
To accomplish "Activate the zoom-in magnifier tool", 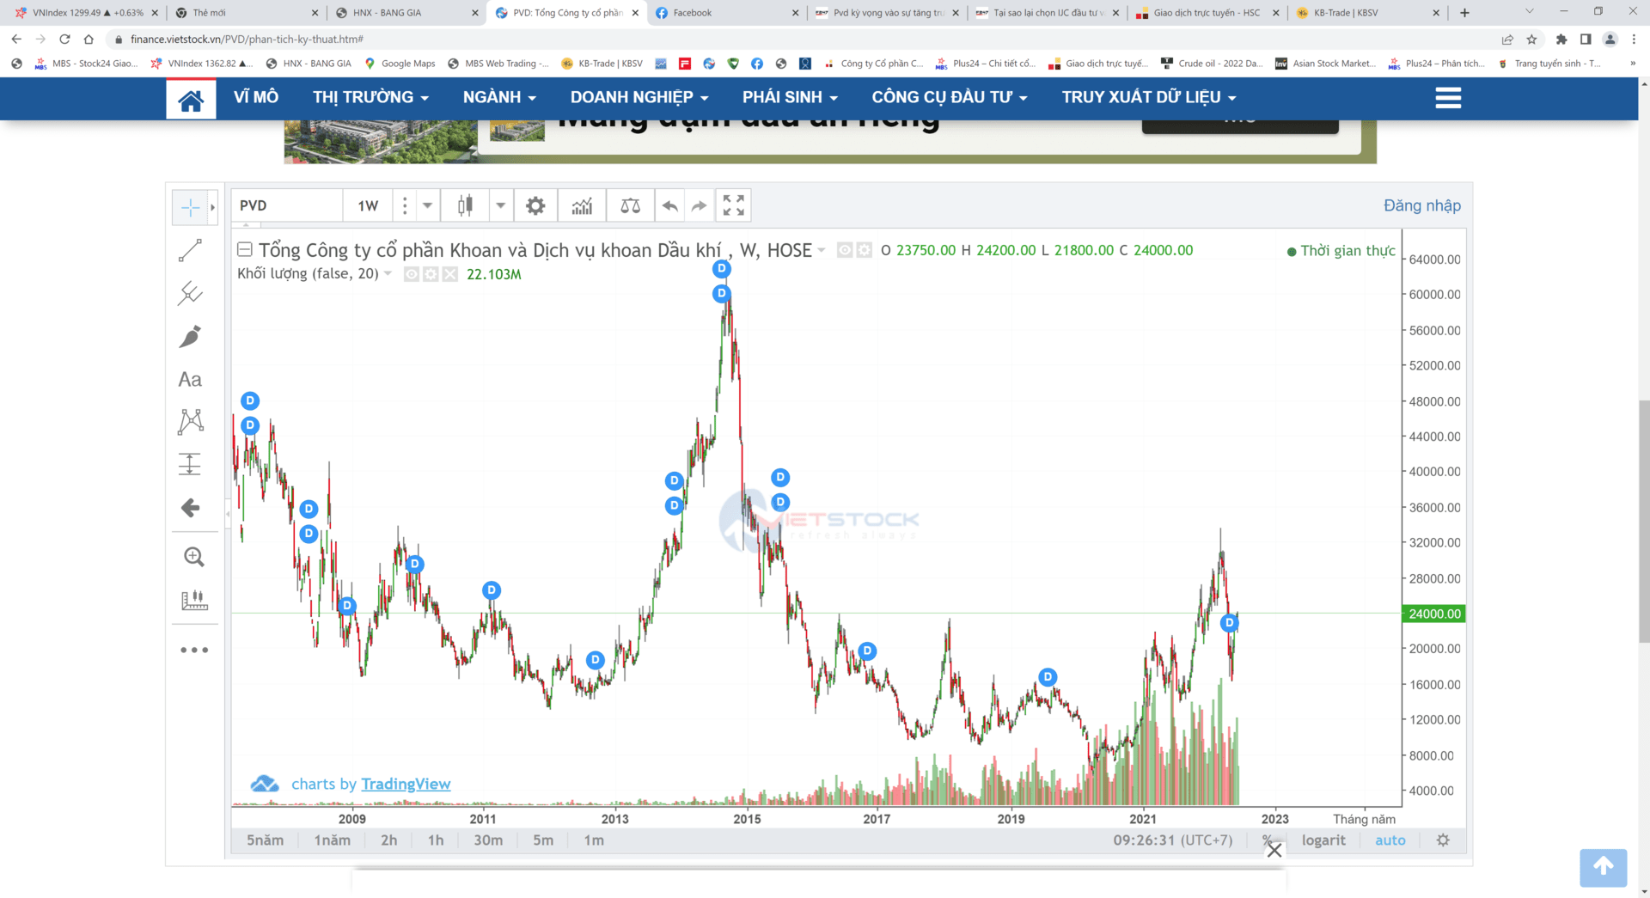I will click(193, 557).
